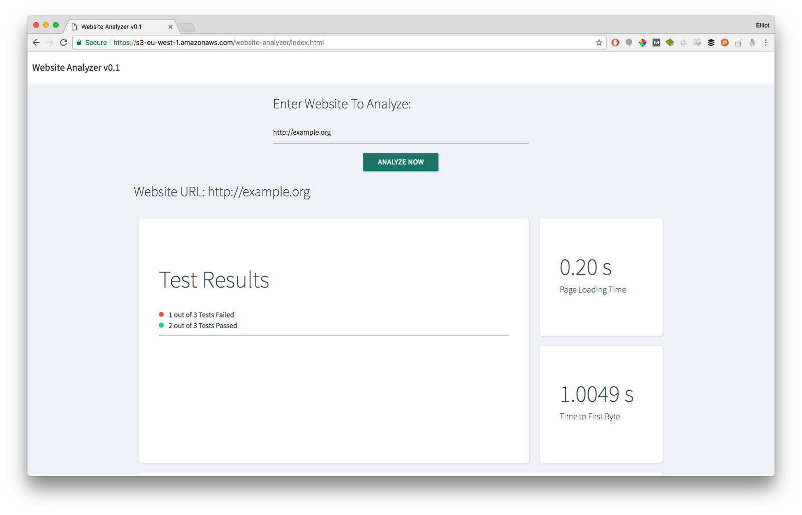Screen dimensions: 802x515
Task: Close the Website Analyzer tab
Action: 170,27
